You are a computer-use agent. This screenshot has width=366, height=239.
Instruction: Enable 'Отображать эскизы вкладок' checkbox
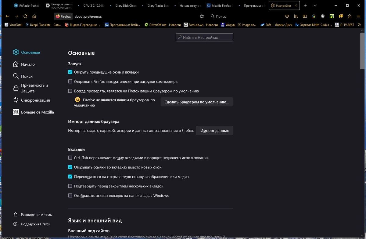tap(70, 196)
